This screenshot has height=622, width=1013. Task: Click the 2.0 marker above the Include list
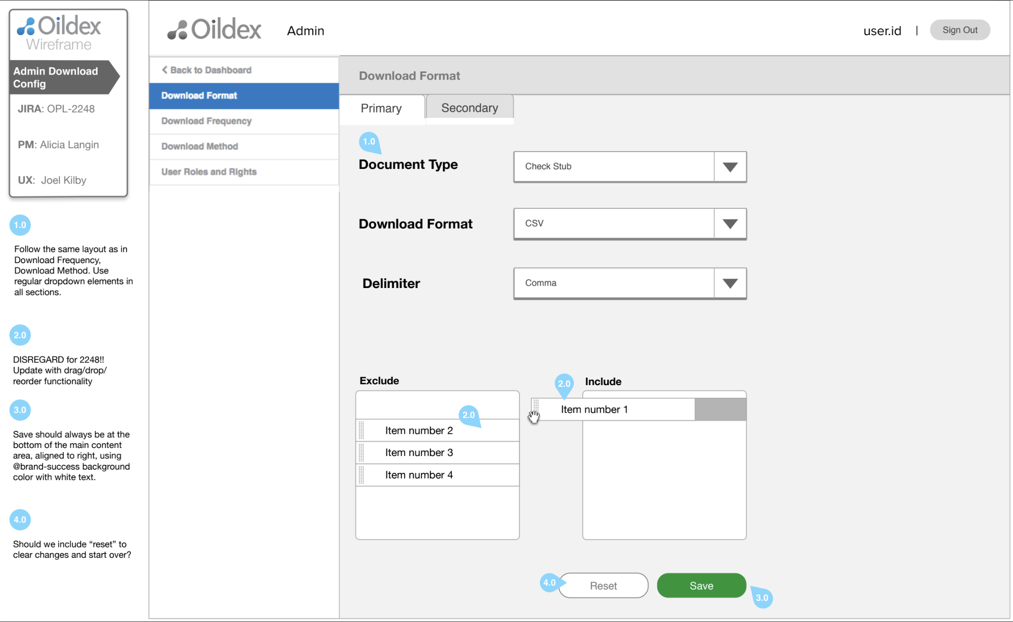564,384
